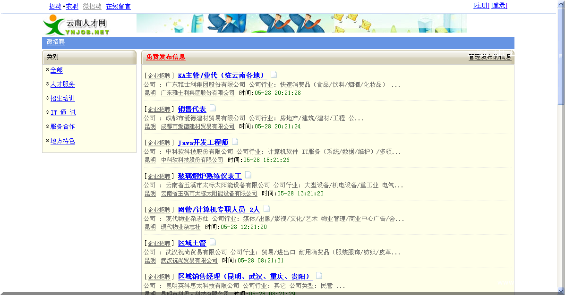Click document icon beside 玻璃熔炉熟练仪表工
This screenshot has height=295, width=565.
coord(248,175)
